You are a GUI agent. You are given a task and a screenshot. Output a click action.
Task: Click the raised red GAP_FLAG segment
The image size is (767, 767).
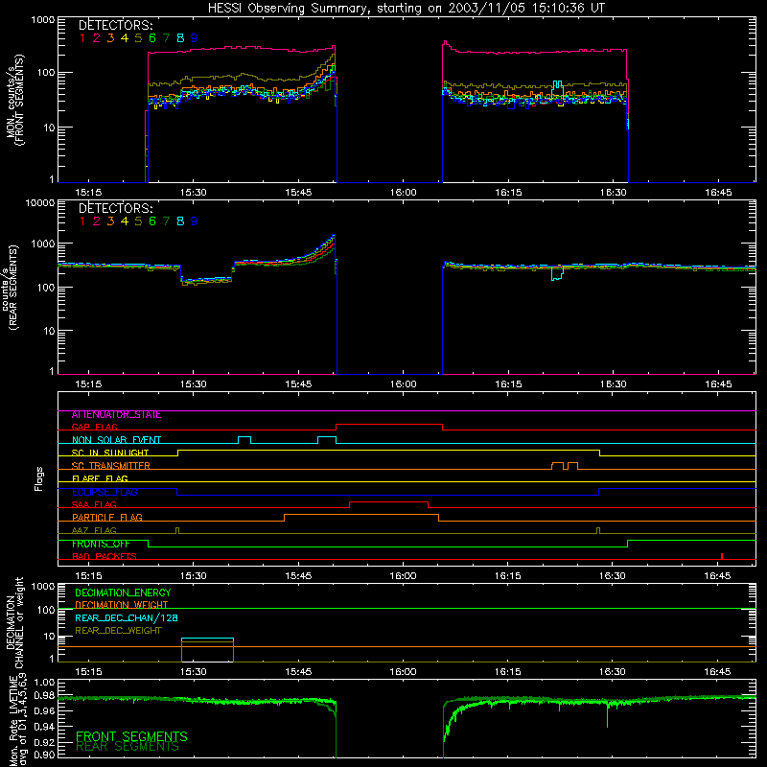click(x=389, y=425)
